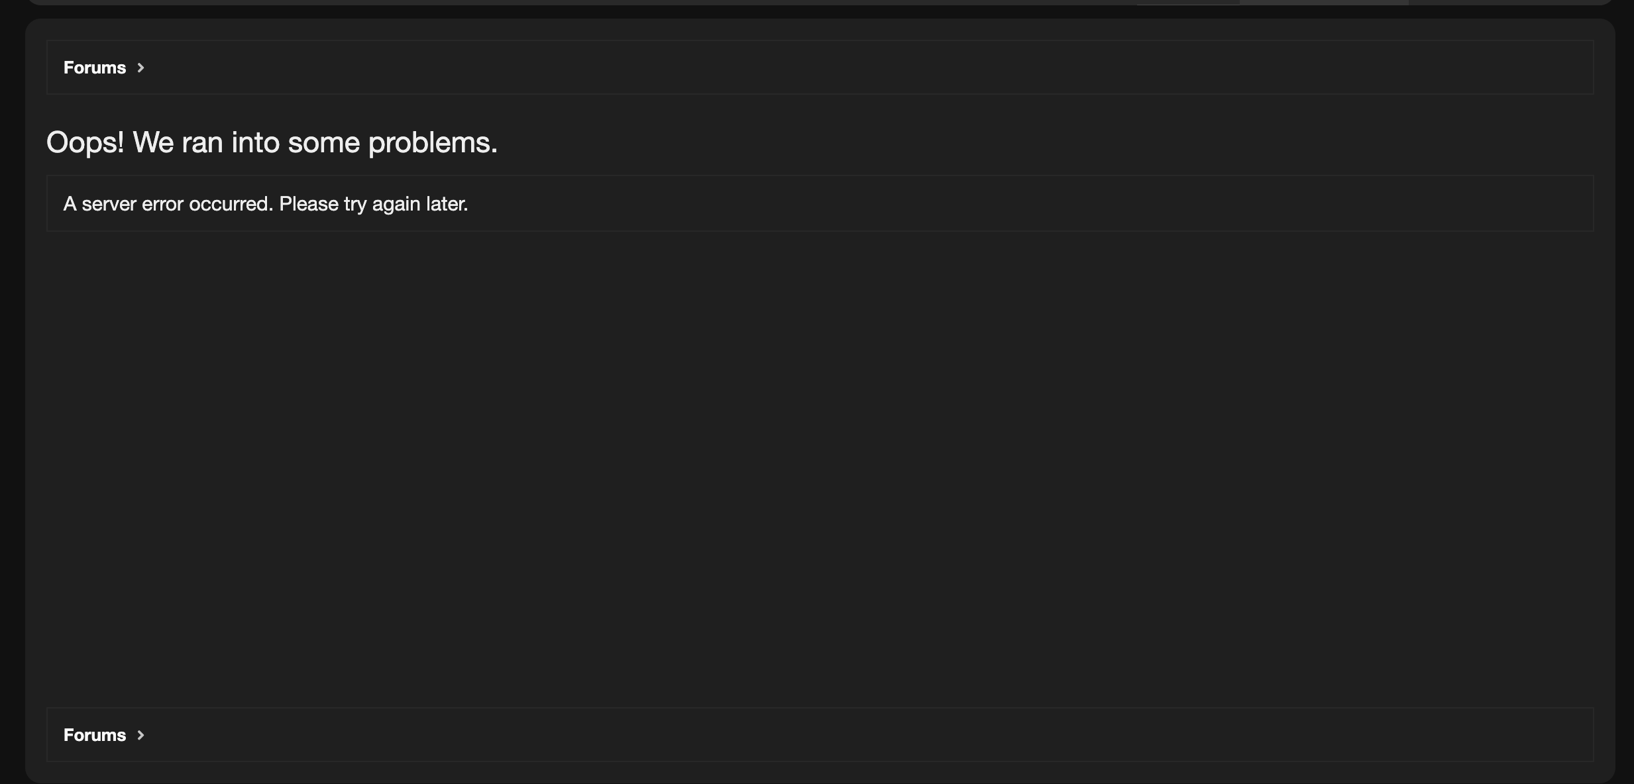Click the word "Please" in the error message
Screen dimensions: 1634x784
coord(309,204)
